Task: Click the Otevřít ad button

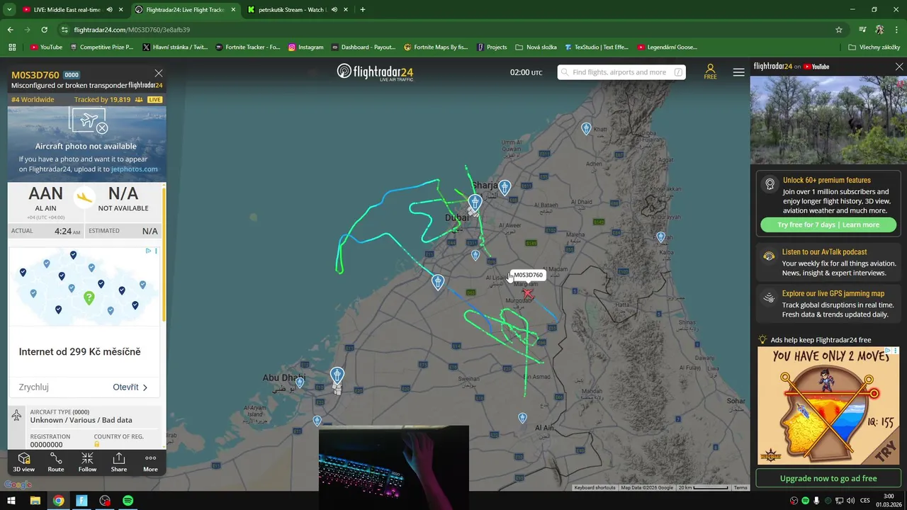Action: pos(130,387)
